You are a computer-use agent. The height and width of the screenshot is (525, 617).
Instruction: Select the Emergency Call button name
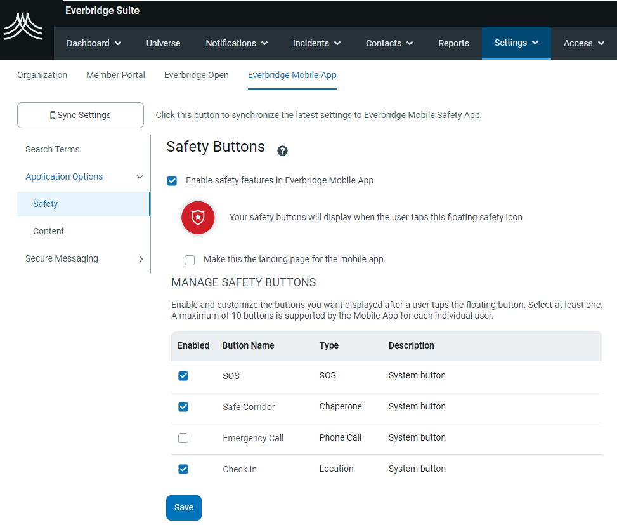[253, 438]
